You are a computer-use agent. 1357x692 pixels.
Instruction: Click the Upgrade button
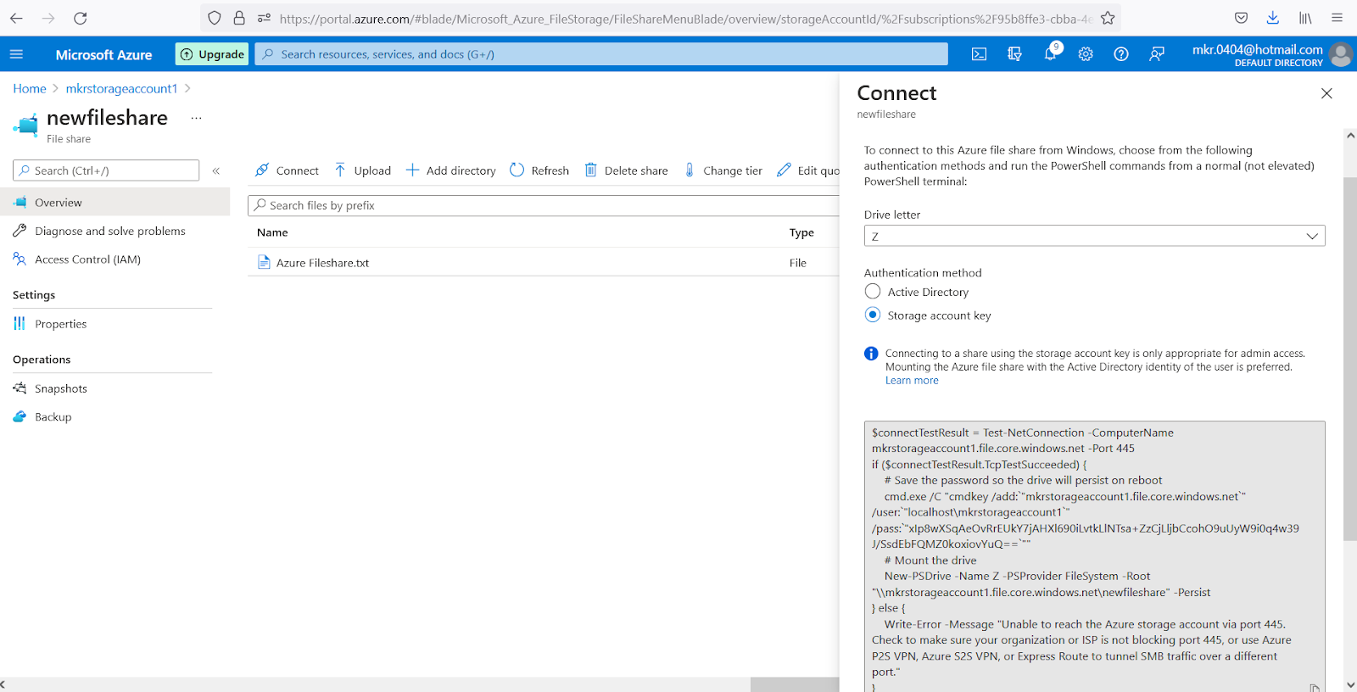[212, 54]
